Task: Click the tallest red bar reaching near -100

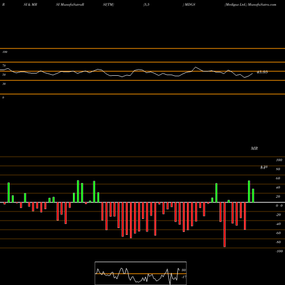Action: [x=225, y=225]
